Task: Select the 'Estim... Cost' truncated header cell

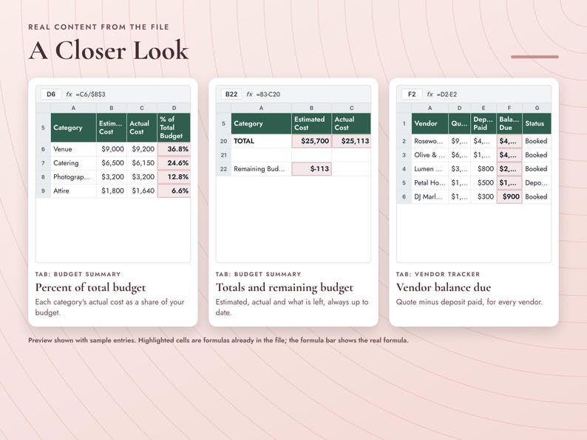Action: [x=112, y=128]
